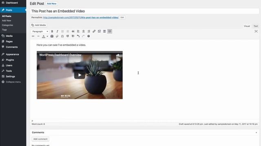Edit the post title field
Image resolution: width=261 pixels, height=146 pixels.
(x=144, y=11)
